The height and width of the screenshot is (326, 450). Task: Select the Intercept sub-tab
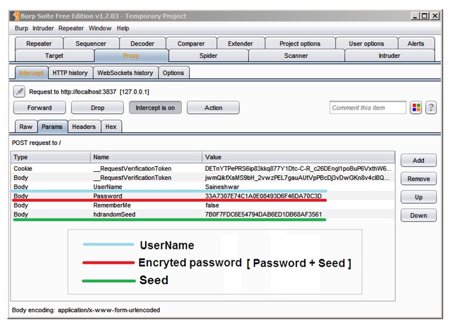pyautogui.click(x=32, y=73)
